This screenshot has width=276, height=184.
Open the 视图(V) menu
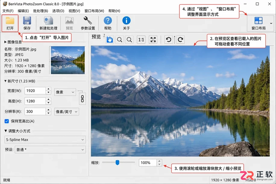coord(74,11)
